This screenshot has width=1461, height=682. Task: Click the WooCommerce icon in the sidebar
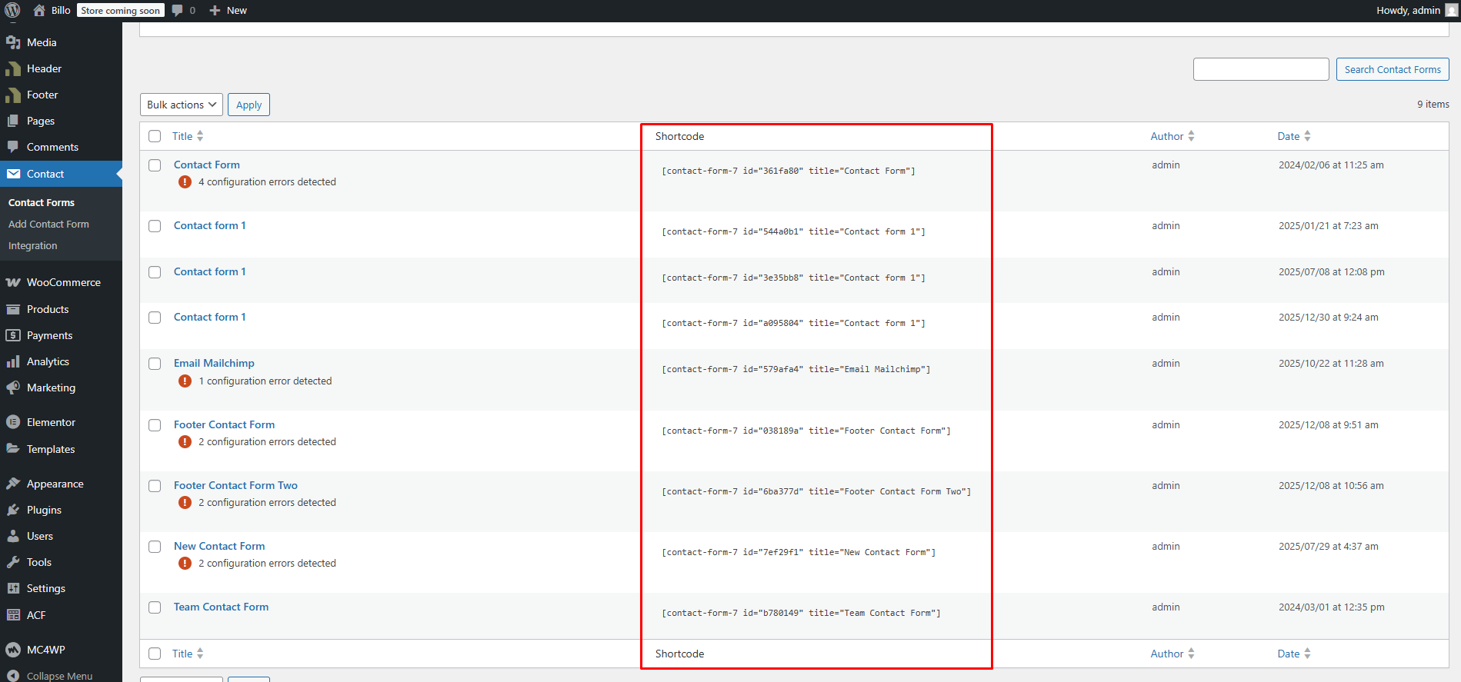pyautogui.click(x=13, y=282)
